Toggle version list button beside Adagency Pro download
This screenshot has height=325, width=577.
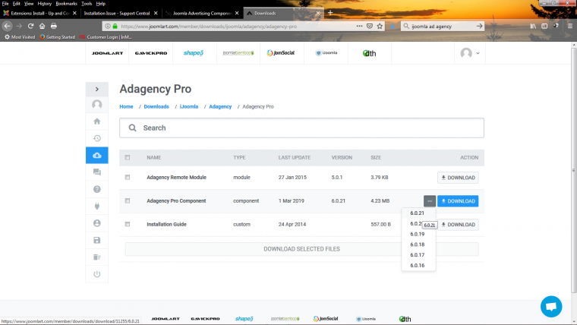tap(429, 201)
